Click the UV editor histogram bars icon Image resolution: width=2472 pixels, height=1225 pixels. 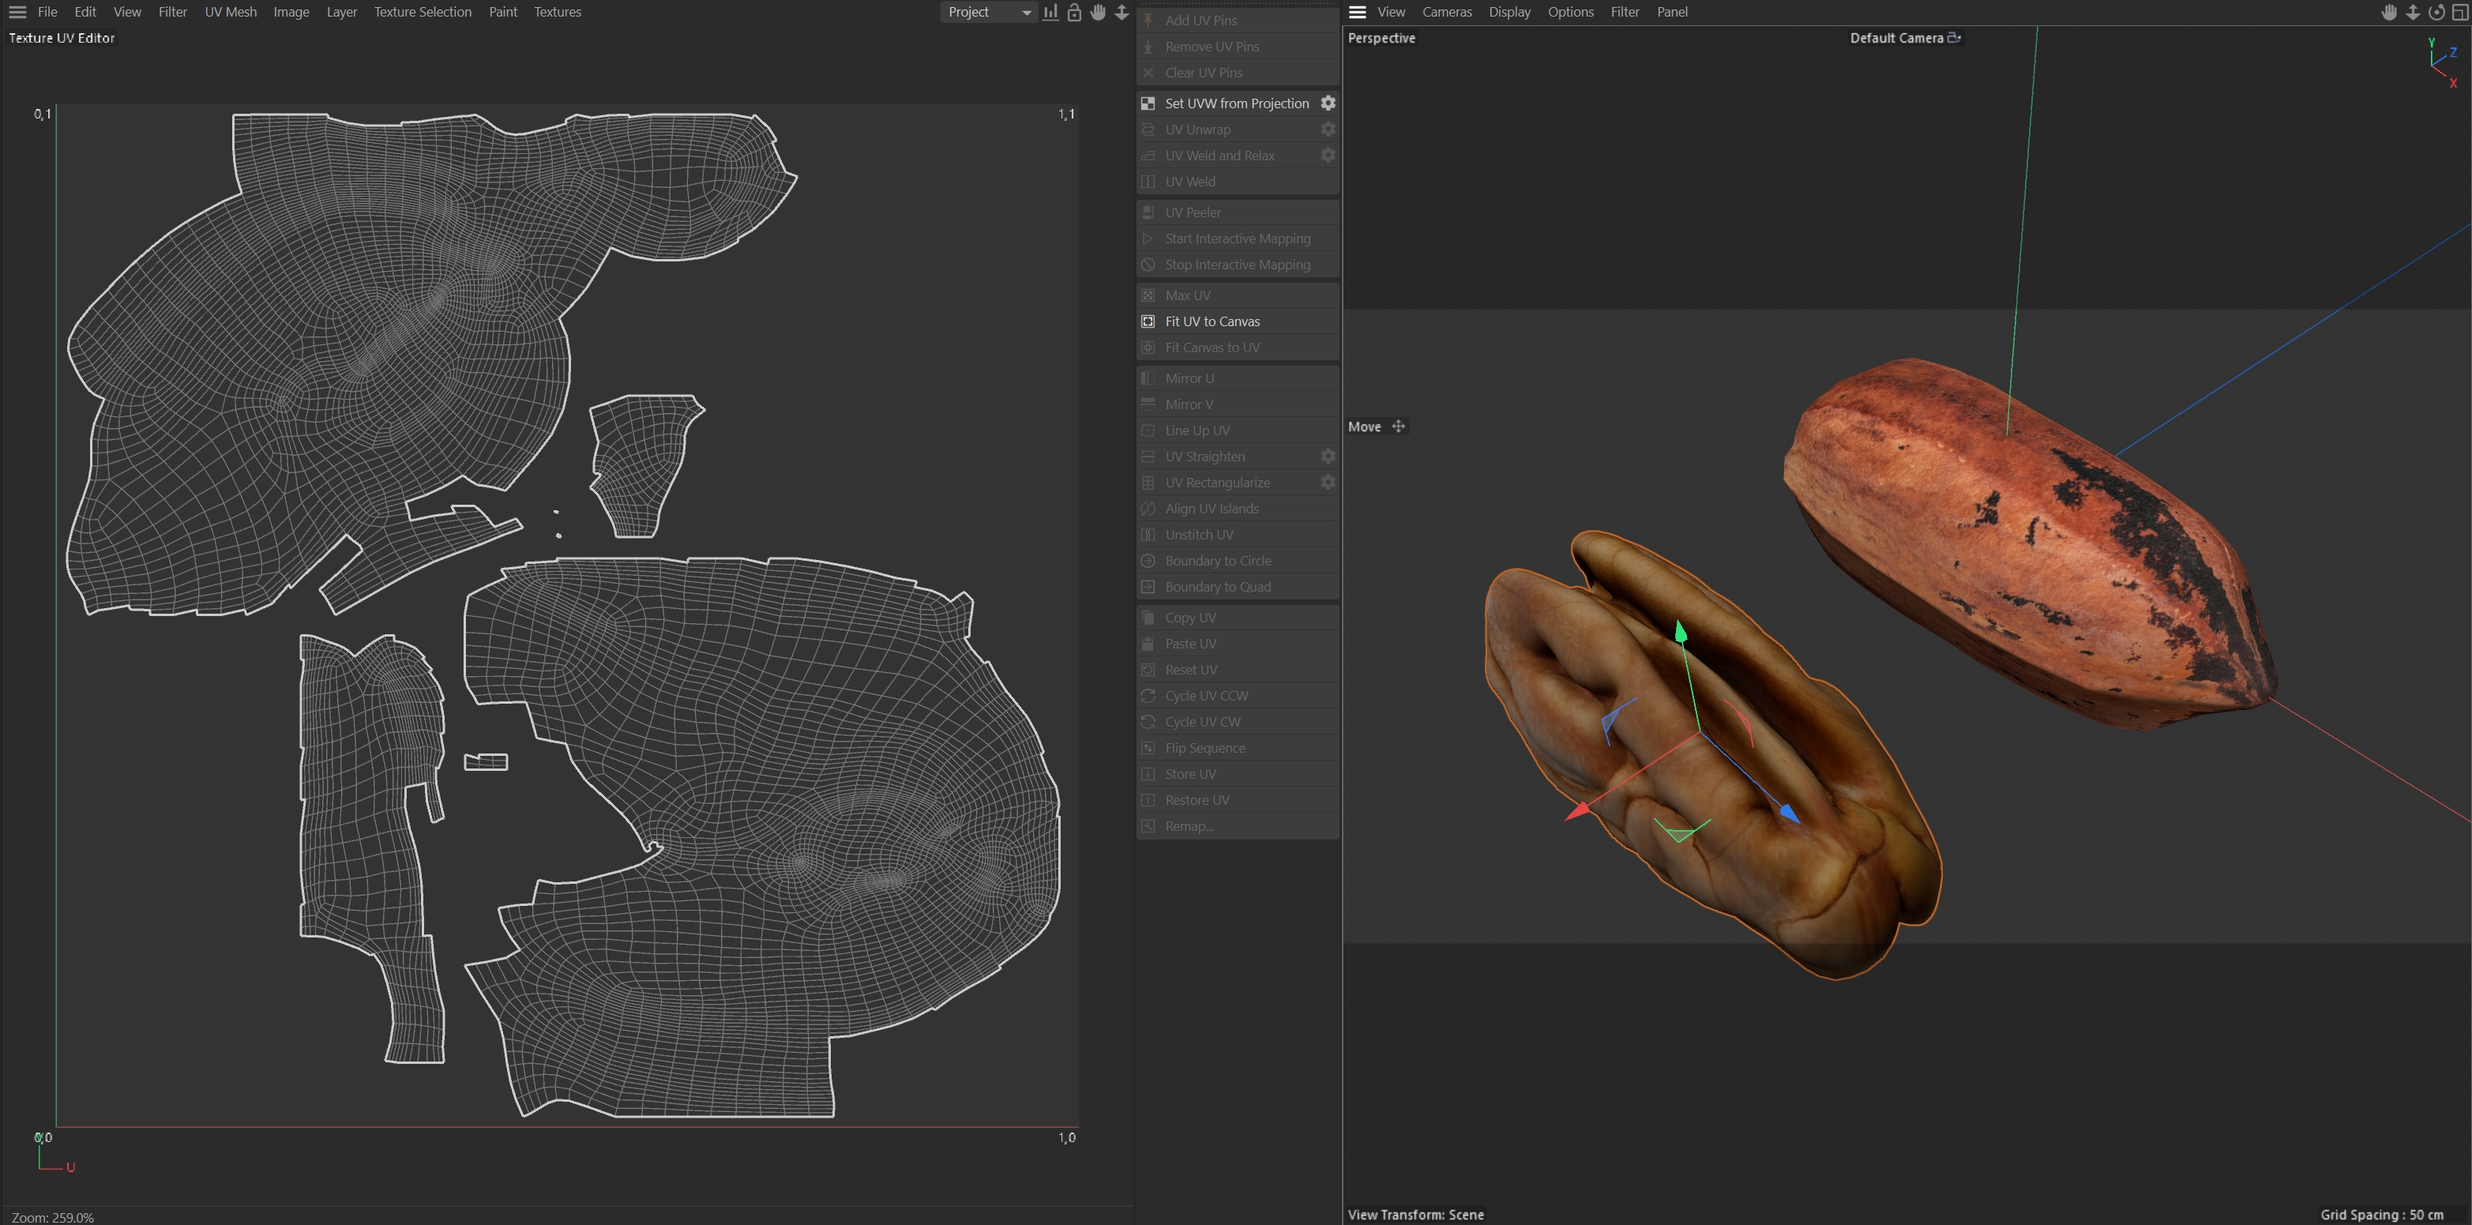(x=1050, y=13)
